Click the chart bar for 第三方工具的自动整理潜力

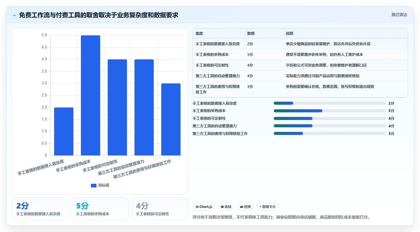(x=144, y=107)
